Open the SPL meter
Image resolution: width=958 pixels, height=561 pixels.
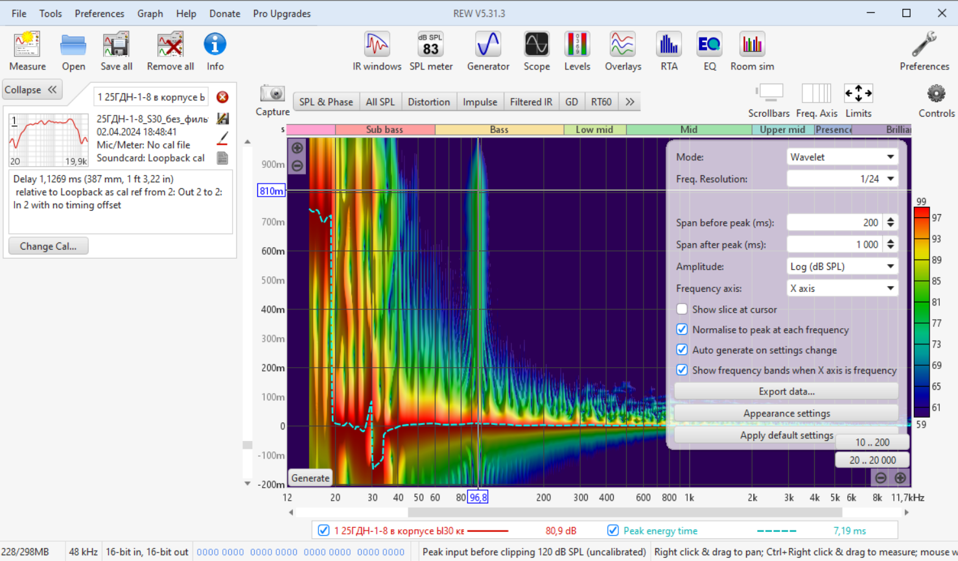[x=431, y=44]
